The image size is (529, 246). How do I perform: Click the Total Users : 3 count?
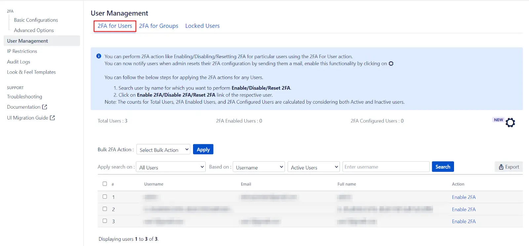[x=112, y=121]
